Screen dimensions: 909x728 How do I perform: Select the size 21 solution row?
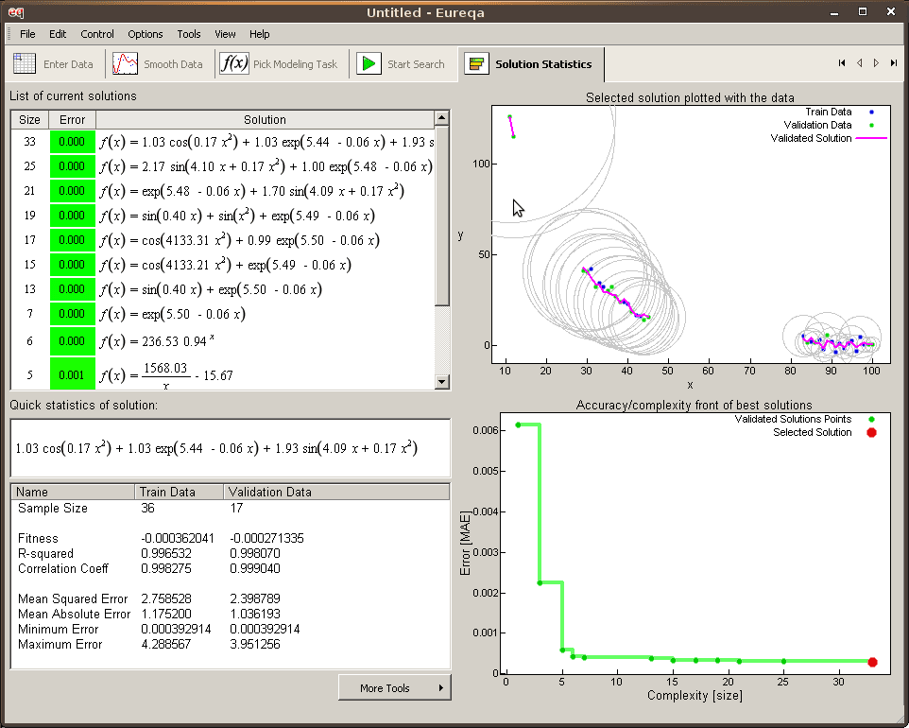click(223, 191)
